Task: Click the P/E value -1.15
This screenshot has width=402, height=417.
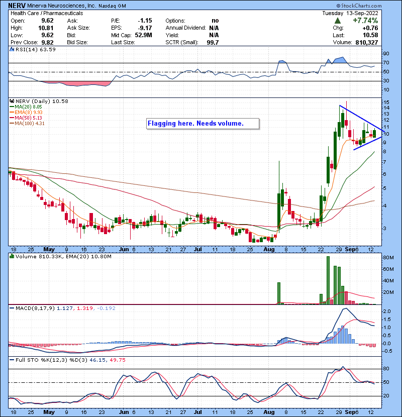Action: (x=145, y=21)
